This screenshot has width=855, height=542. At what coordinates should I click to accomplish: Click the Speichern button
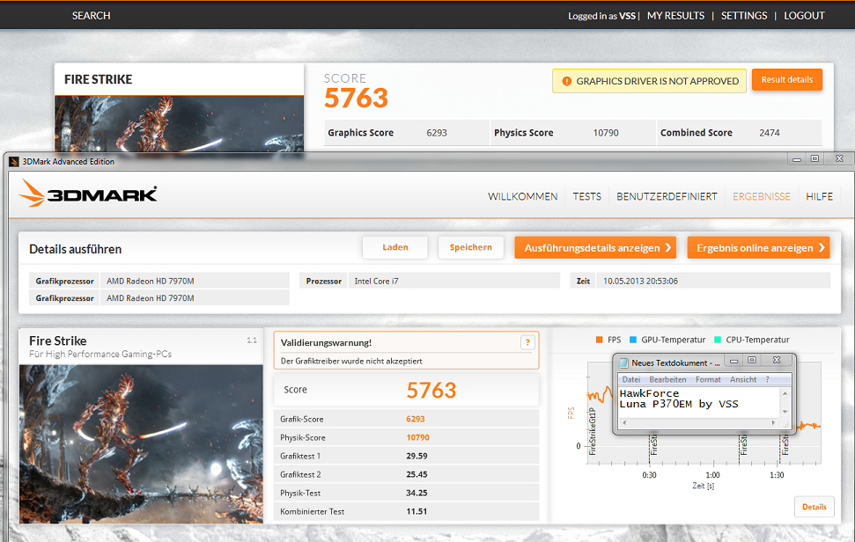point(470,247)
